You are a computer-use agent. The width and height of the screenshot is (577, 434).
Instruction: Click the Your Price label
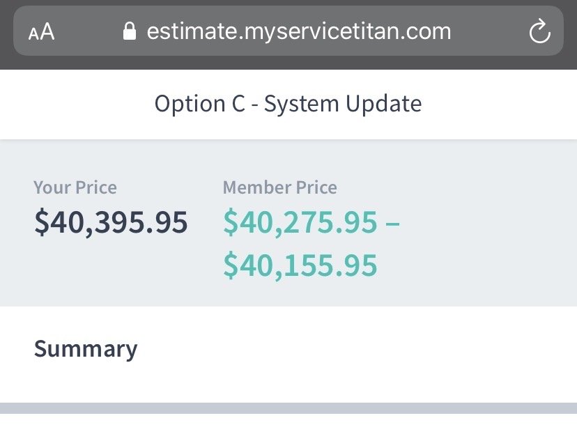[75, 187]
